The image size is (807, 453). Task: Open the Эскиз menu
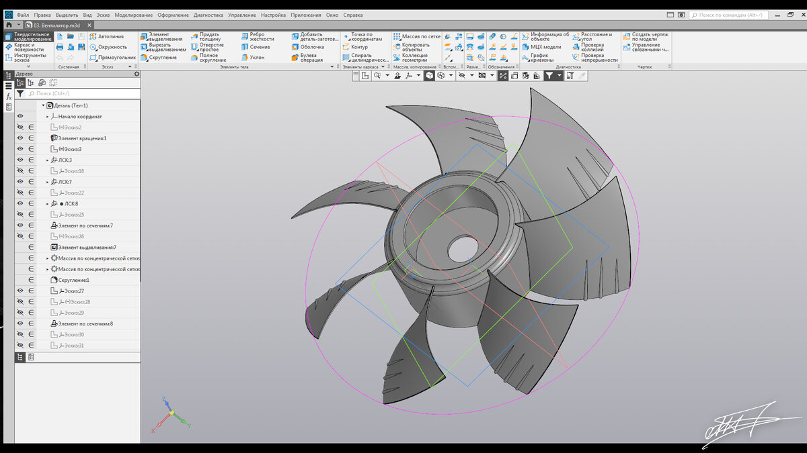103,15
